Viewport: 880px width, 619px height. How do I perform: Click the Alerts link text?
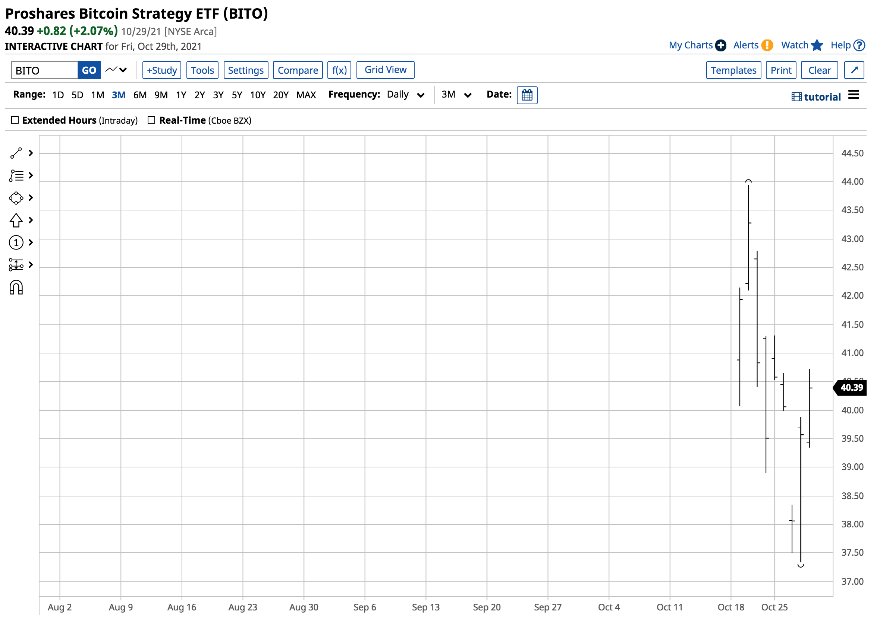click(746, 45)
